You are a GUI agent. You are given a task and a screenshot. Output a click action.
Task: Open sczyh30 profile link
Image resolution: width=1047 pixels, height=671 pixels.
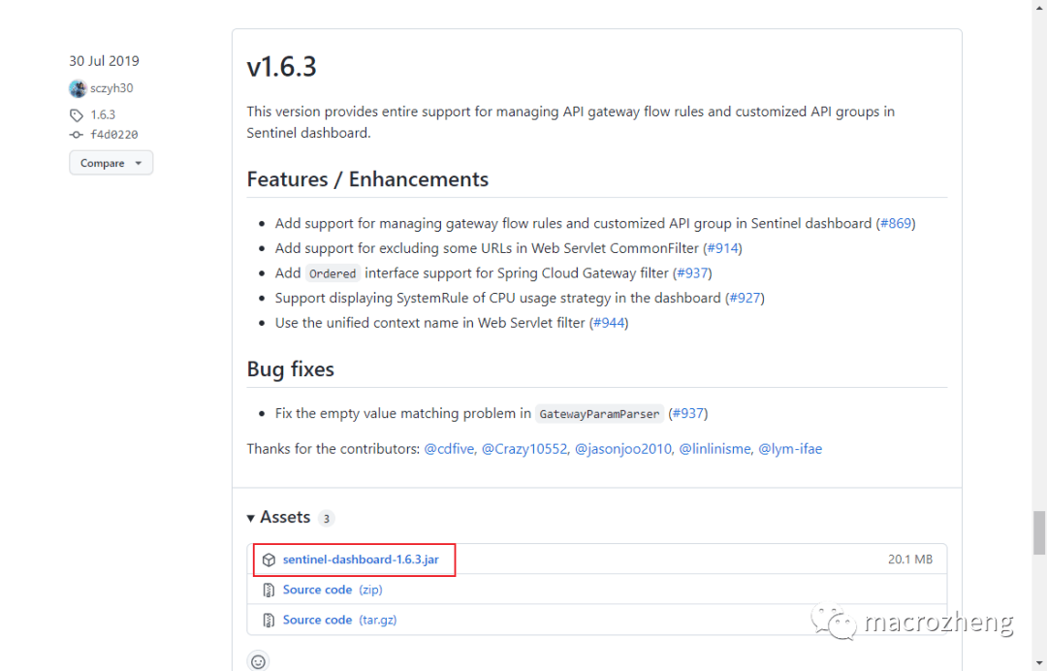pyautogui.click(x=111, y=88)
